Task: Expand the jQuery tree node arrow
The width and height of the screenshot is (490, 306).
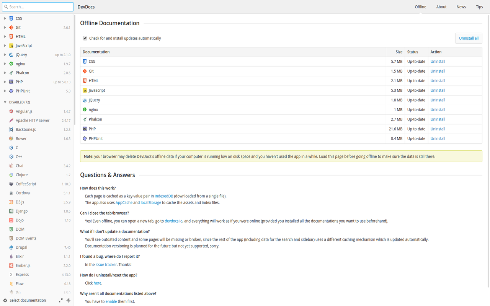Action: (x=5, y=55)
